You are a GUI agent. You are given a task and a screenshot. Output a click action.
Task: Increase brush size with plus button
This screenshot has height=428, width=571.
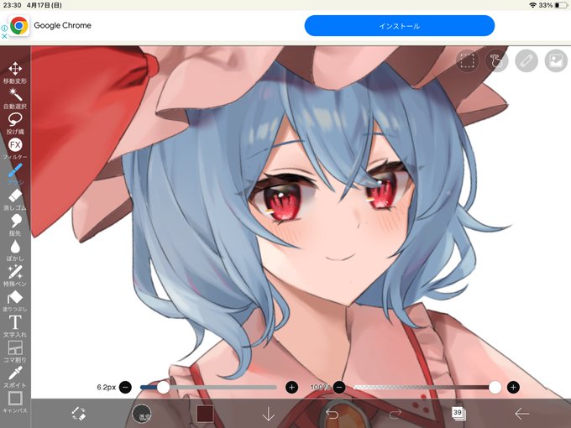click(291, 387)
